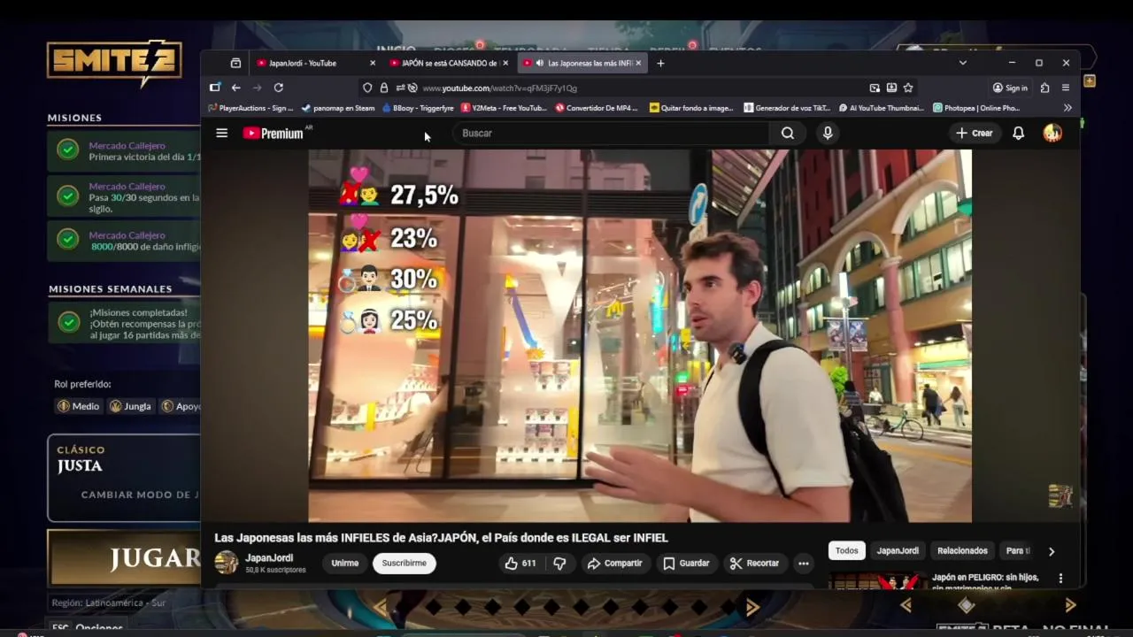This screenshot has width=1133, height=637.
Task: Open Japón en PELIGRO suggested video thumbnail
Action: [x=876, y=581]
